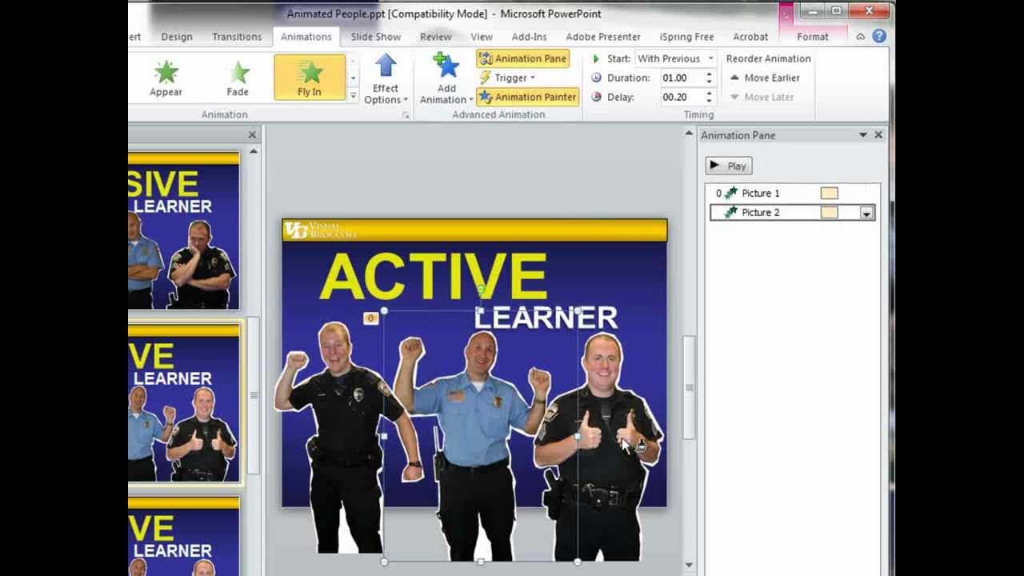Click the ACTIVE title on slide
This screenshot has width=1024, height=576.
(433, 276)
